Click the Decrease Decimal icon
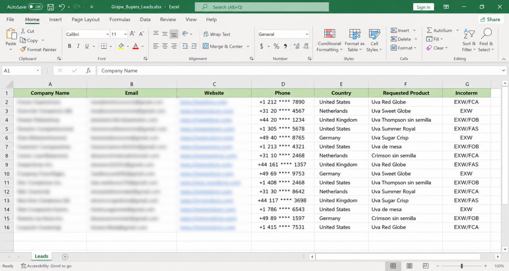The image size is (509, 271). pos(306,46)
